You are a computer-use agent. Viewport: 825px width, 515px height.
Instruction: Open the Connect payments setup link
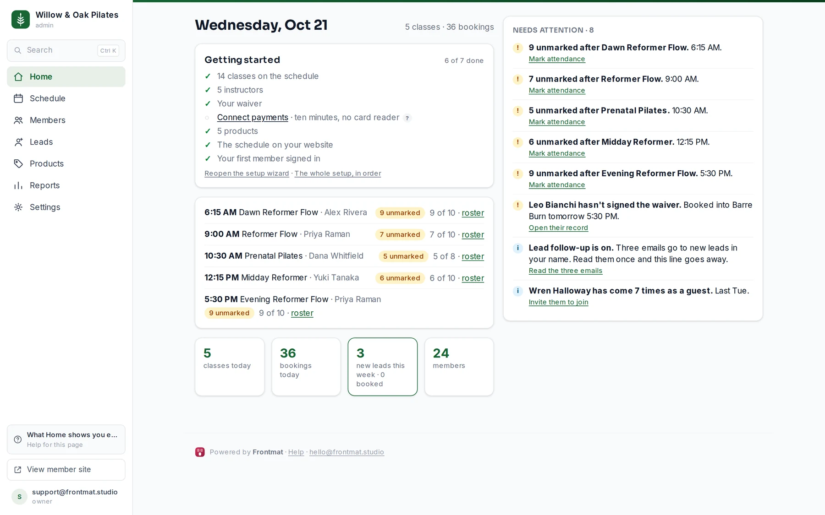click(253, 117)
